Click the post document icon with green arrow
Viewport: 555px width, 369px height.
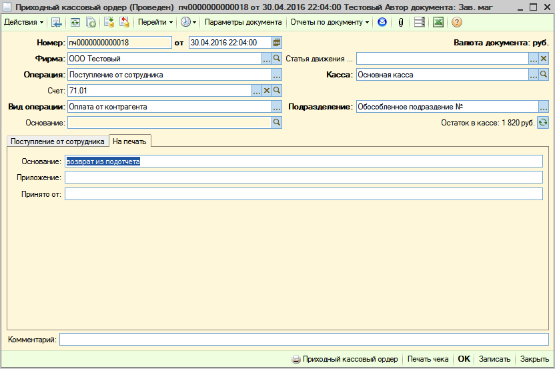click(109, 22)
